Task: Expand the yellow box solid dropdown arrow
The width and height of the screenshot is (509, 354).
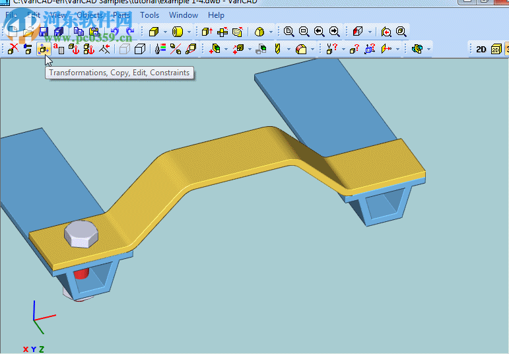Action: (165, 32)
